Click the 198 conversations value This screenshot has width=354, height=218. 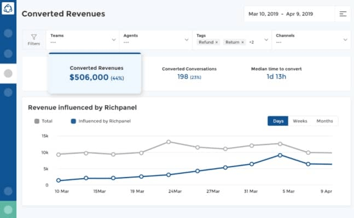pyautogui.click(x=183, y=77)
